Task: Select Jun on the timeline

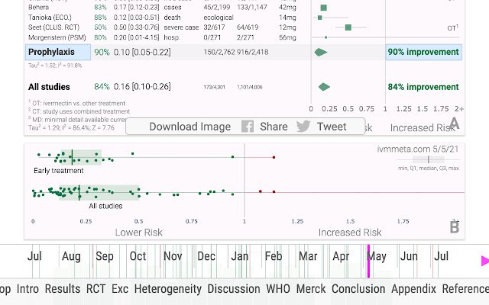Action: coord(409,256)
